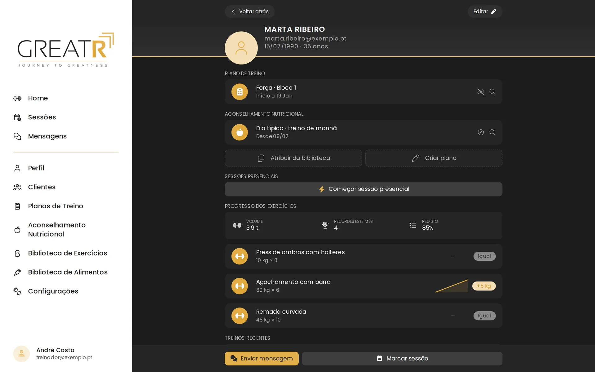Click the apple icon of Dia típico
Screen dimensions: 595x372
click(240, 132)
